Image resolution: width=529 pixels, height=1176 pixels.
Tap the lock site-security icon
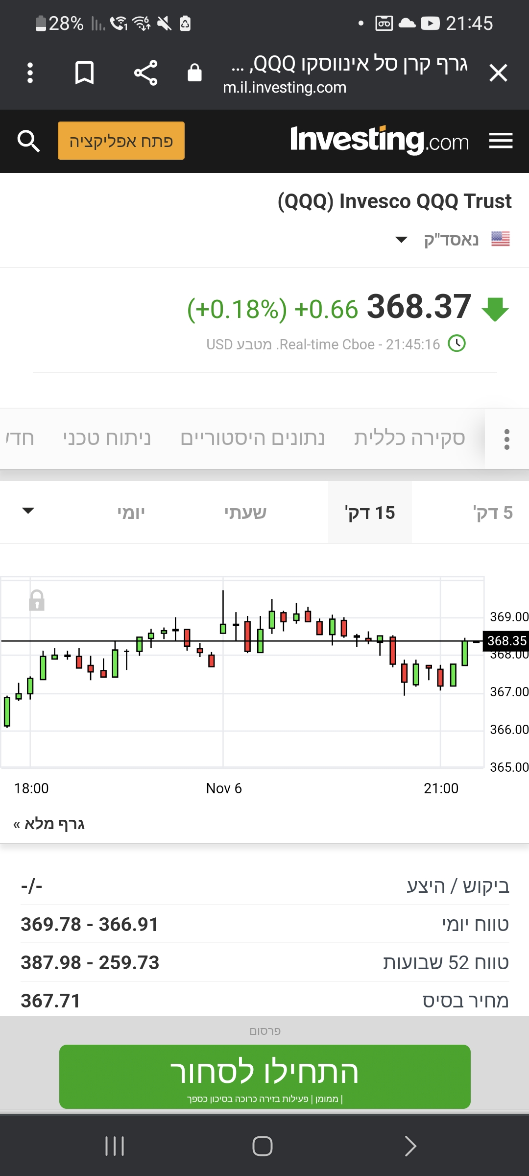coord(194,73)
